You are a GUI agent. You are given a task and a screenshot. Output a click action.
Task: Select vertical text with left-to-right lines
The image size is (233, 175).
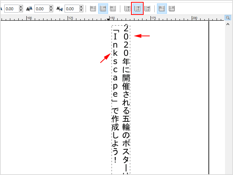pos(113,9)
